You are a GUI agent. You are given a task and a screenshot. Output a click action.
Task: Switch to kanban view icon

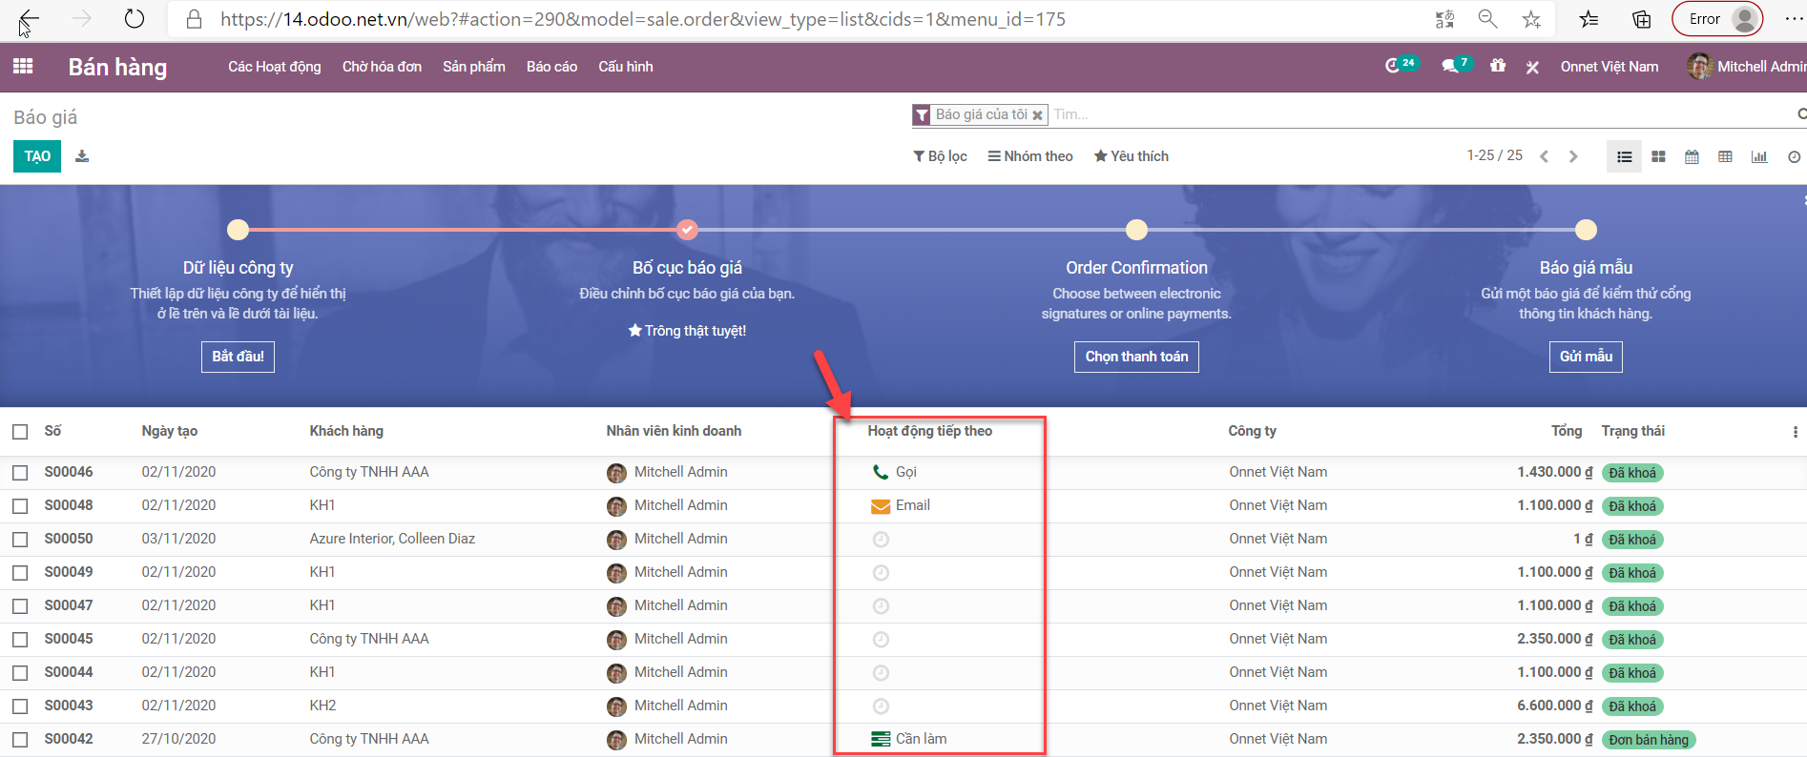pos(1658,156)
